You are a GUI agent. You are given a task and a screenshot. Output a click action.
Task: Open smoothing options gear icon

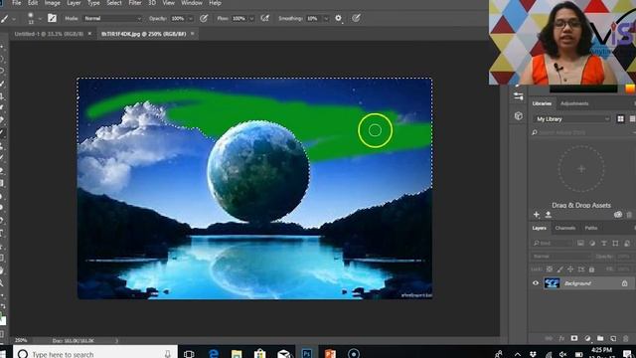338,18
